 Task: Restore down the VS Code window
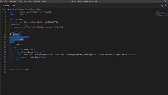[165, 1]
